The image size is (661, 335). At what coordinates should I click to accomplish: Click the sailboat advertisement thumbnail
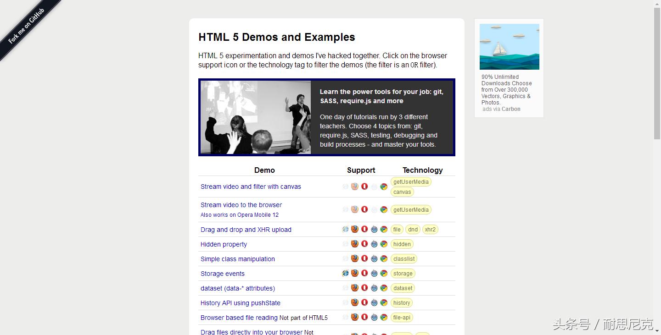pos(509,46)
